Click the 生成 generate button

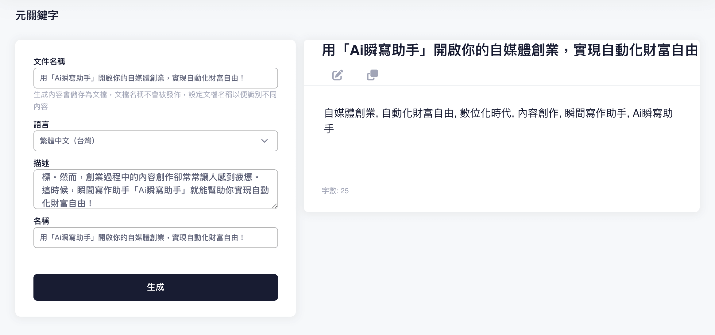tap(156, 287)
